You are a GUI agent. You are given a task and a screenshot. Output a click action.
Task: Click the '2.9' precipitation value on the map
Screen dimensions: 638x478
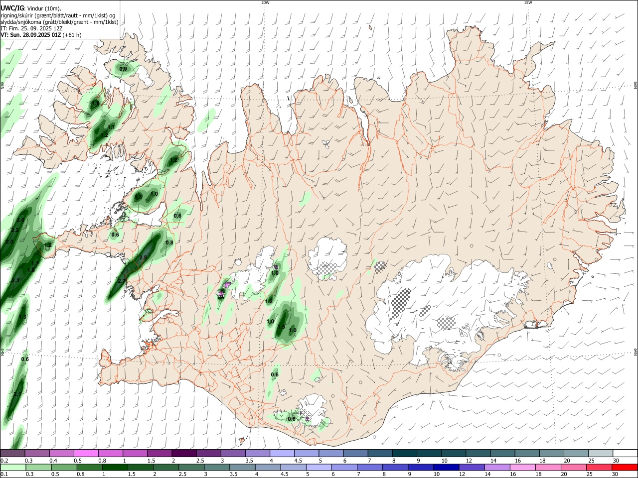[143, 257]
